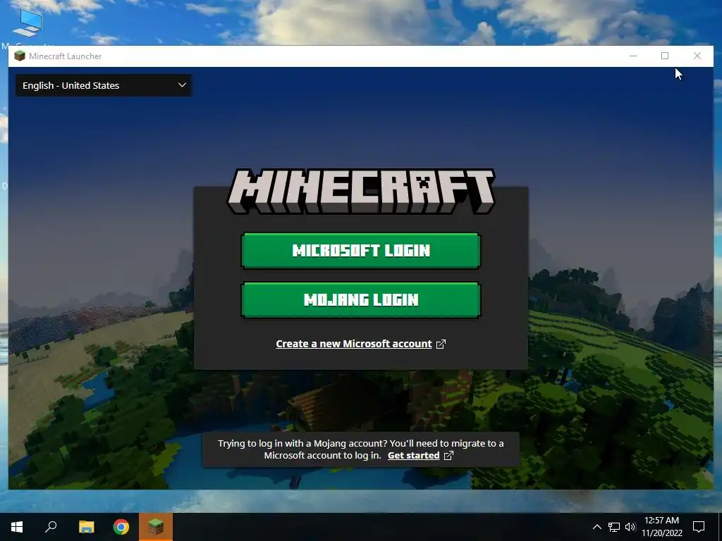Open the Windows Start menu
The width and height of the screenshot is (722, 541).
17,527
